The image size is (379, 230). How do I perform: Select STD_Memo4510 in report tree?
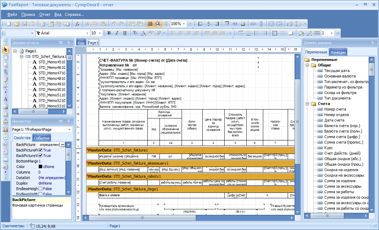pyautogui.click(x=52, y=62)
